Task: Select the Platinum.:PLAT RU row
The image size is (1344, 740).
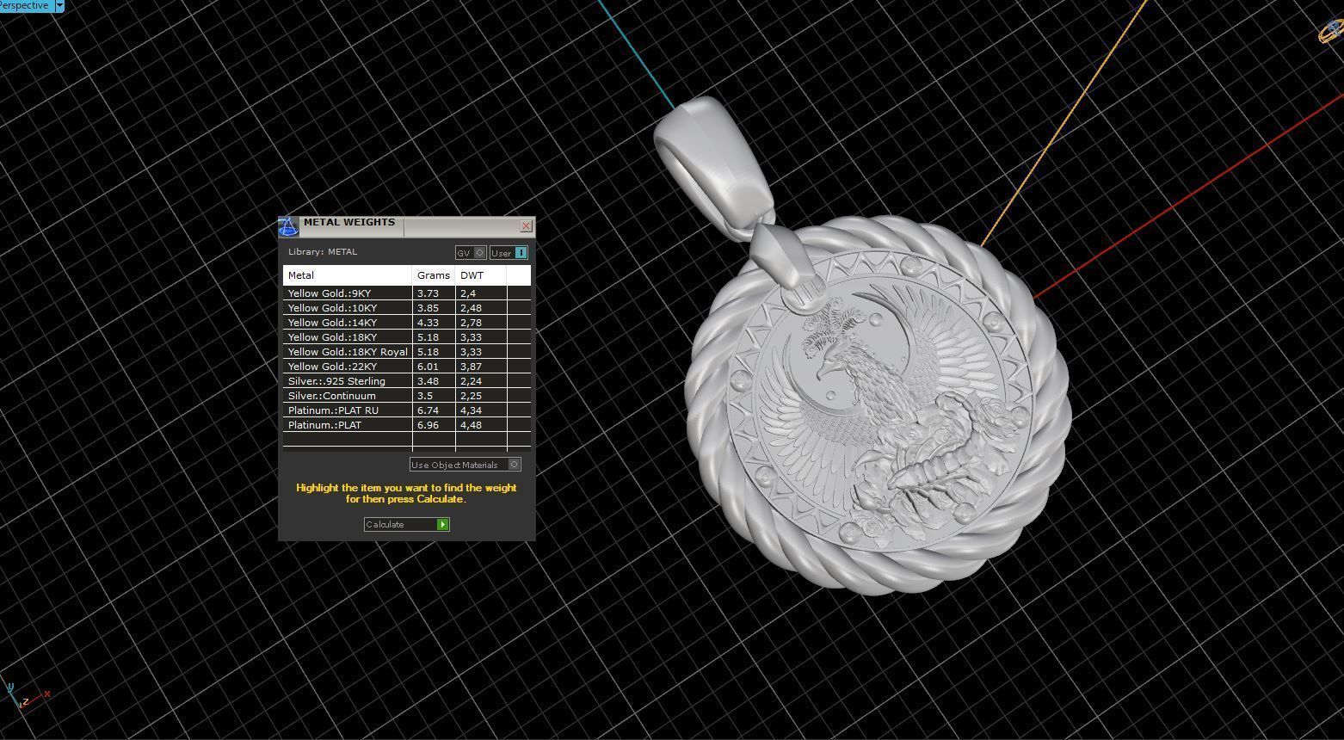Action: click(x=406, y=410)
